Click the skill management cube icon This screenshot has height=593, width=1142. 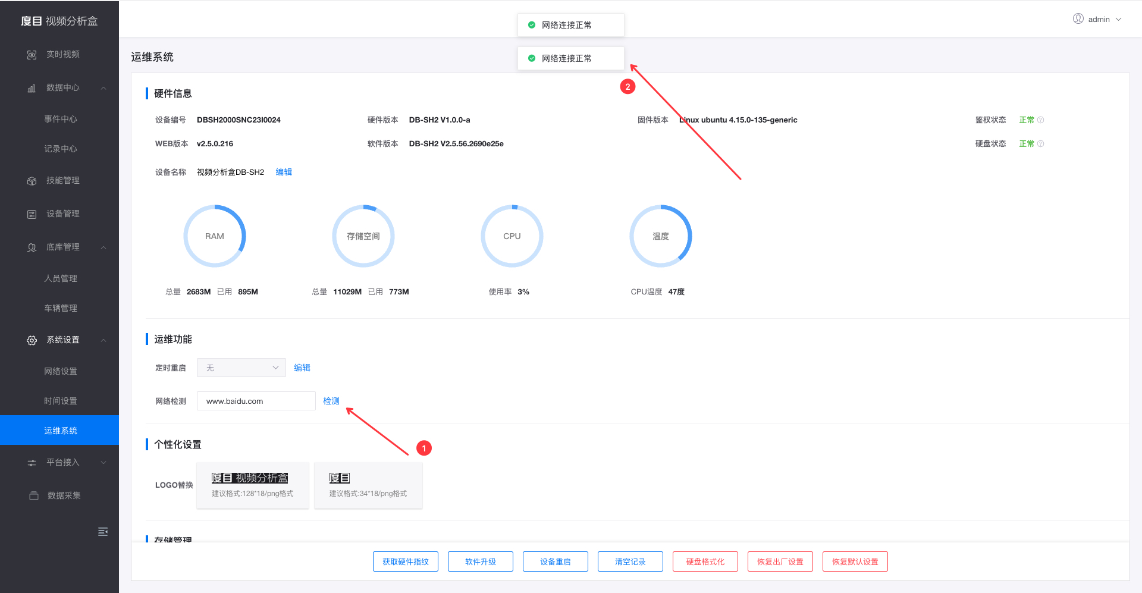32,181
